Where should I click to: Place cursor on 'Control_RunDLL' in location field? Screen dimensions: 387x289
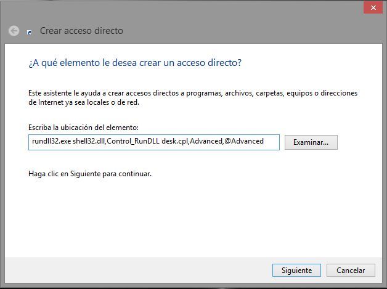[x=133, y=141]
